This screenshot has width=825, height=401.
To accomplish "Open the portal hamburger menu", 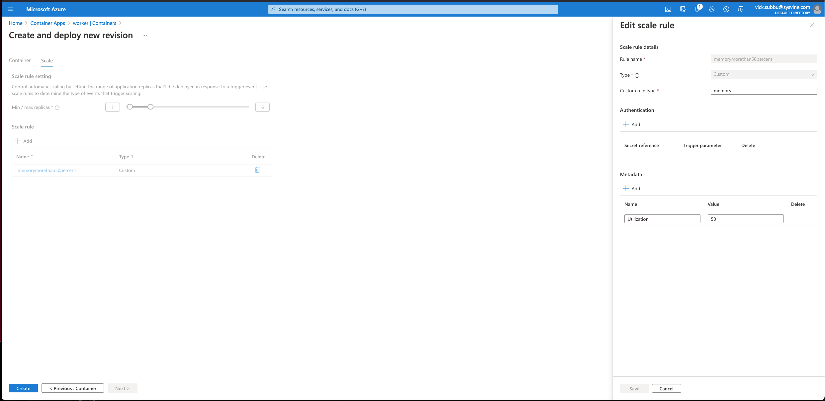I will coord(10,9).
